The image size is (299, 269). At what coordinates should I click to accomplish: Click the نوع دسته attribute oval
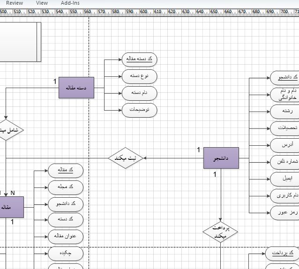point(139,76)
